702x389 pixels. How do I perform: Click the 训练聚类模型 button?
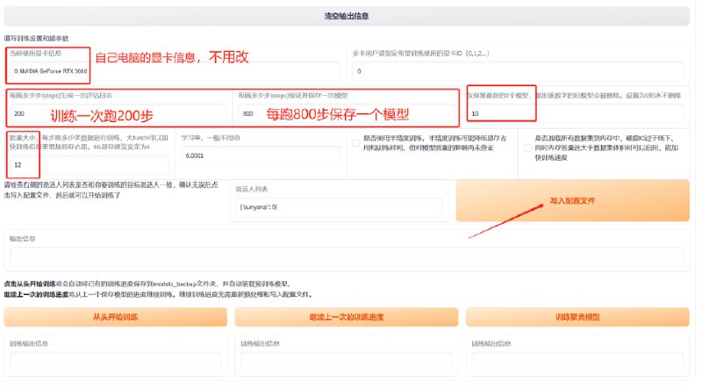coord(577,317)
